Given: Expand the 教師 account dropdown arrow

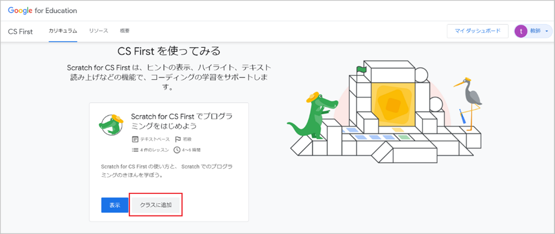Looking at the screenshot, I should coord(547,31).
